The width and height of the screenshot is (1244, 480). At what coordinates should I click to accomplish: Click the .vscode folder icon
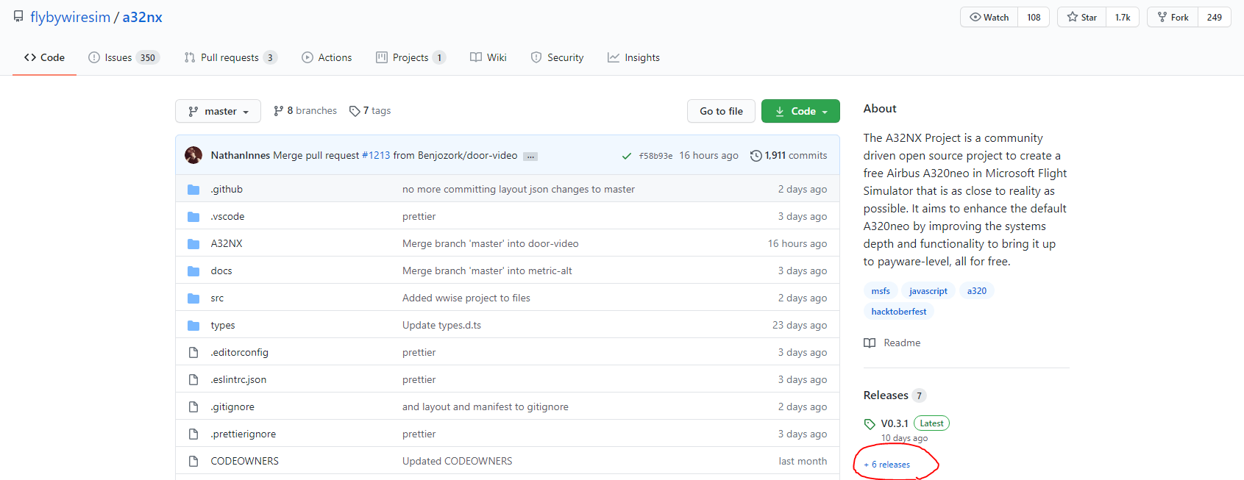coord(193,217)
